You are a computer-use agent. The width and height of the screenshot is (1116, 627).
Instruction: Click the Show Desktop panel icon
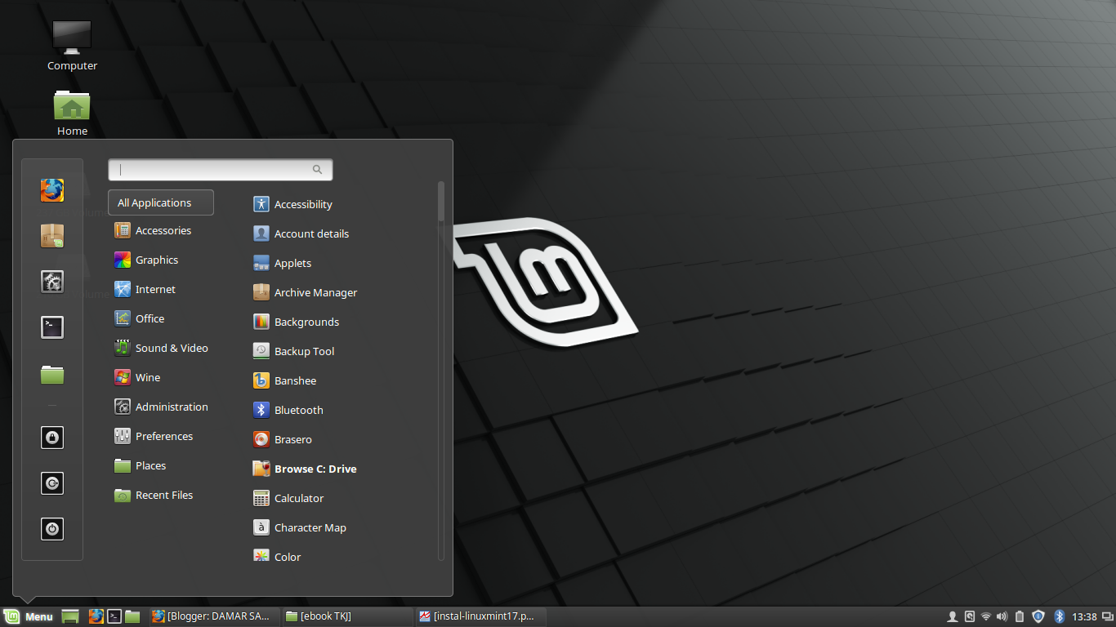click(x=70, y=616)
